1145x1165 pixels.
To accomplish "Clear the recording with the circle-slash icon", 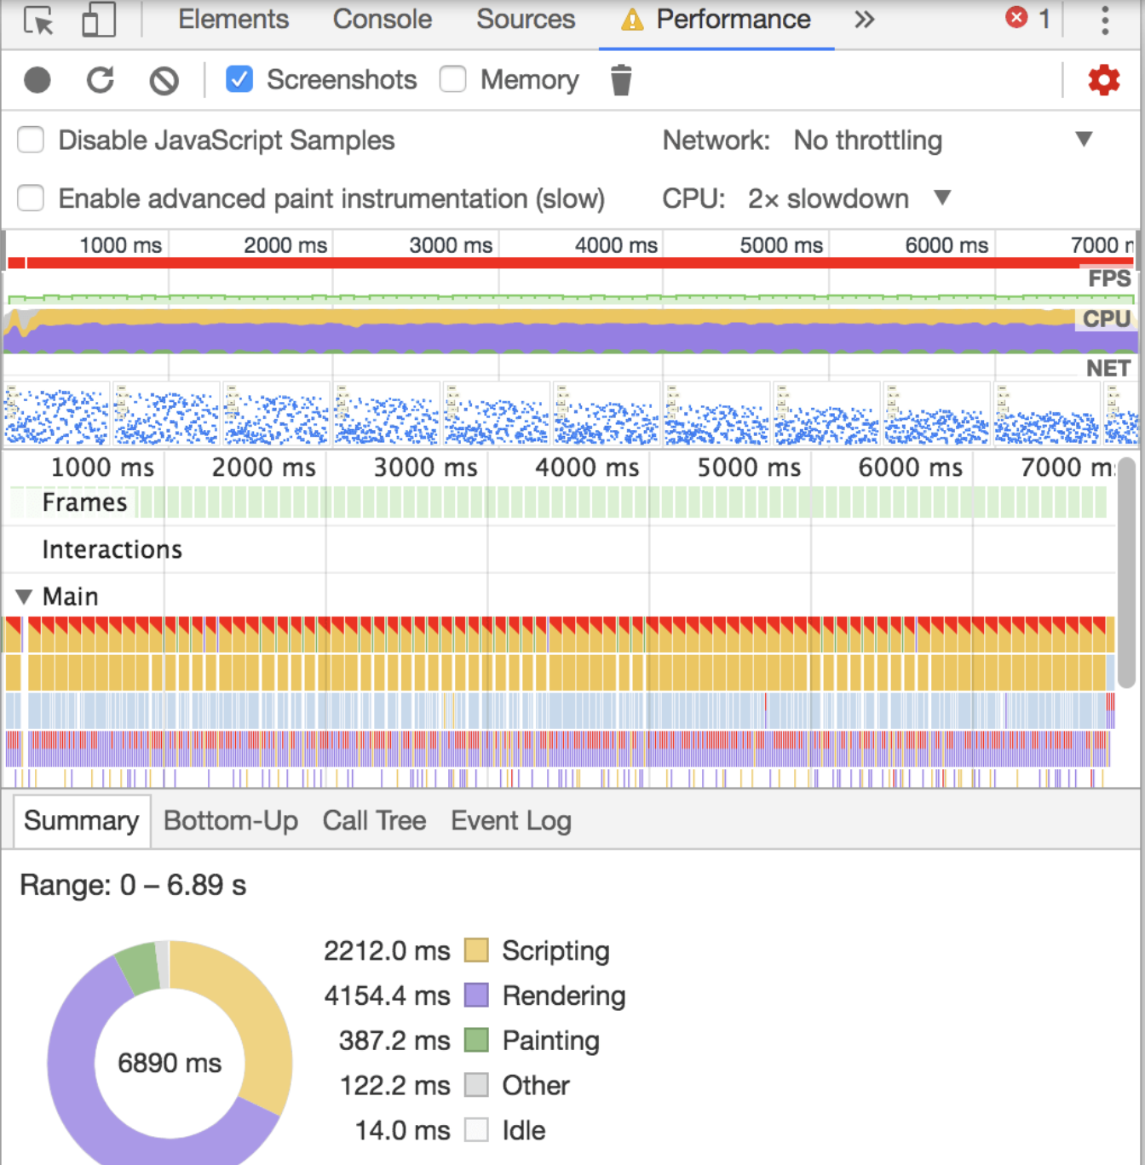I will (x=164, y=81).
